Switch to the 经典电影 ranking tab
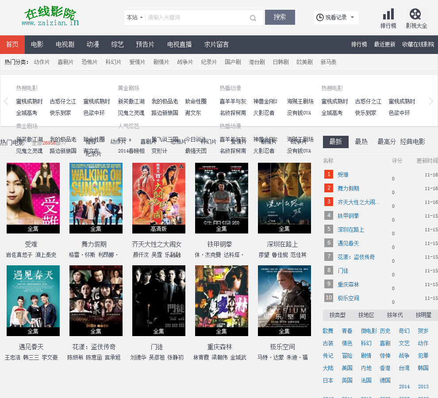Image resolution: width=438 pixels, height=398 pixels. coord(413,142)
